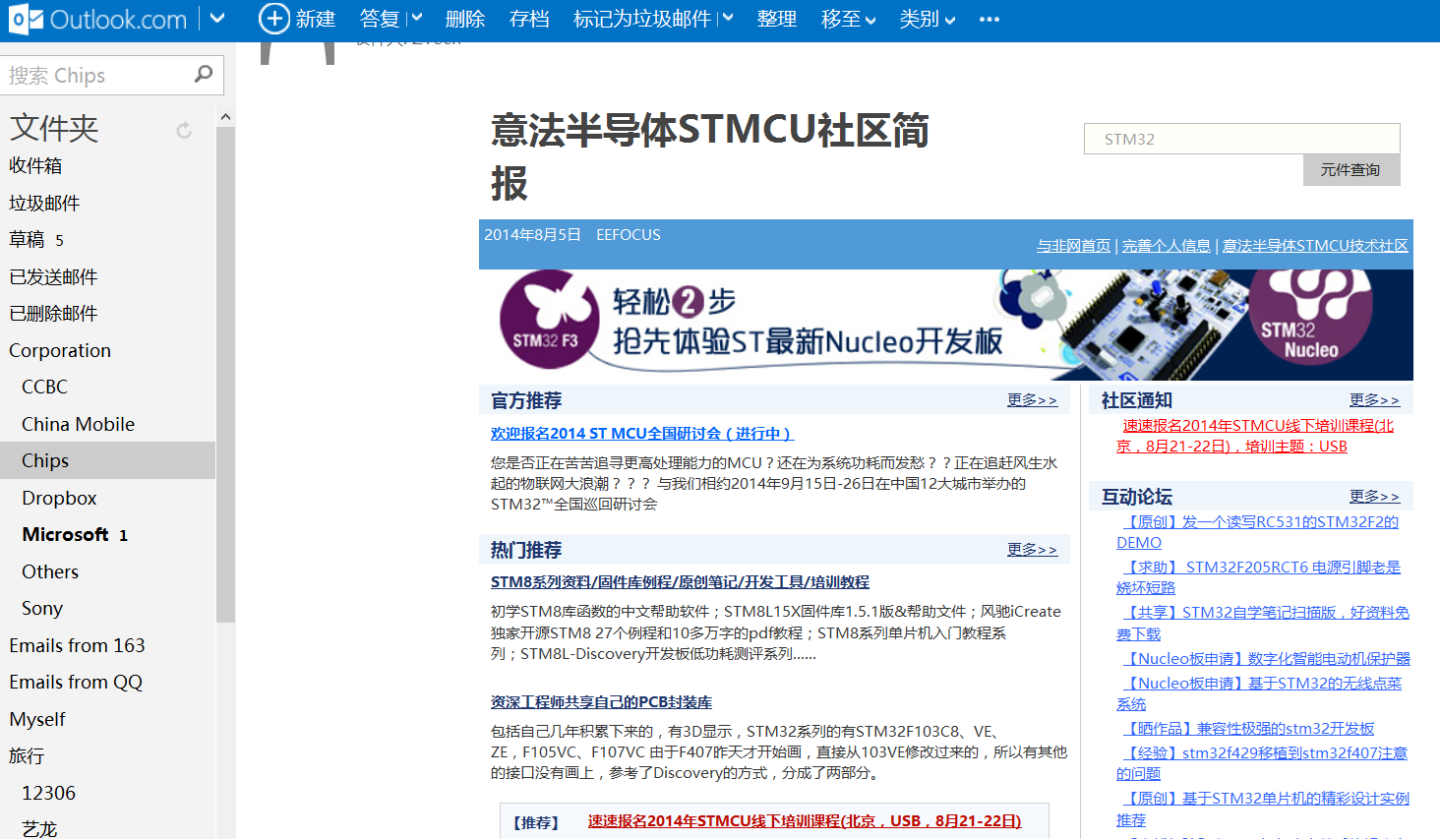Open the 欢迎报名2014 ST MCU全国研讨会 link
The image size is (1440, 839).
coord(642,434)
